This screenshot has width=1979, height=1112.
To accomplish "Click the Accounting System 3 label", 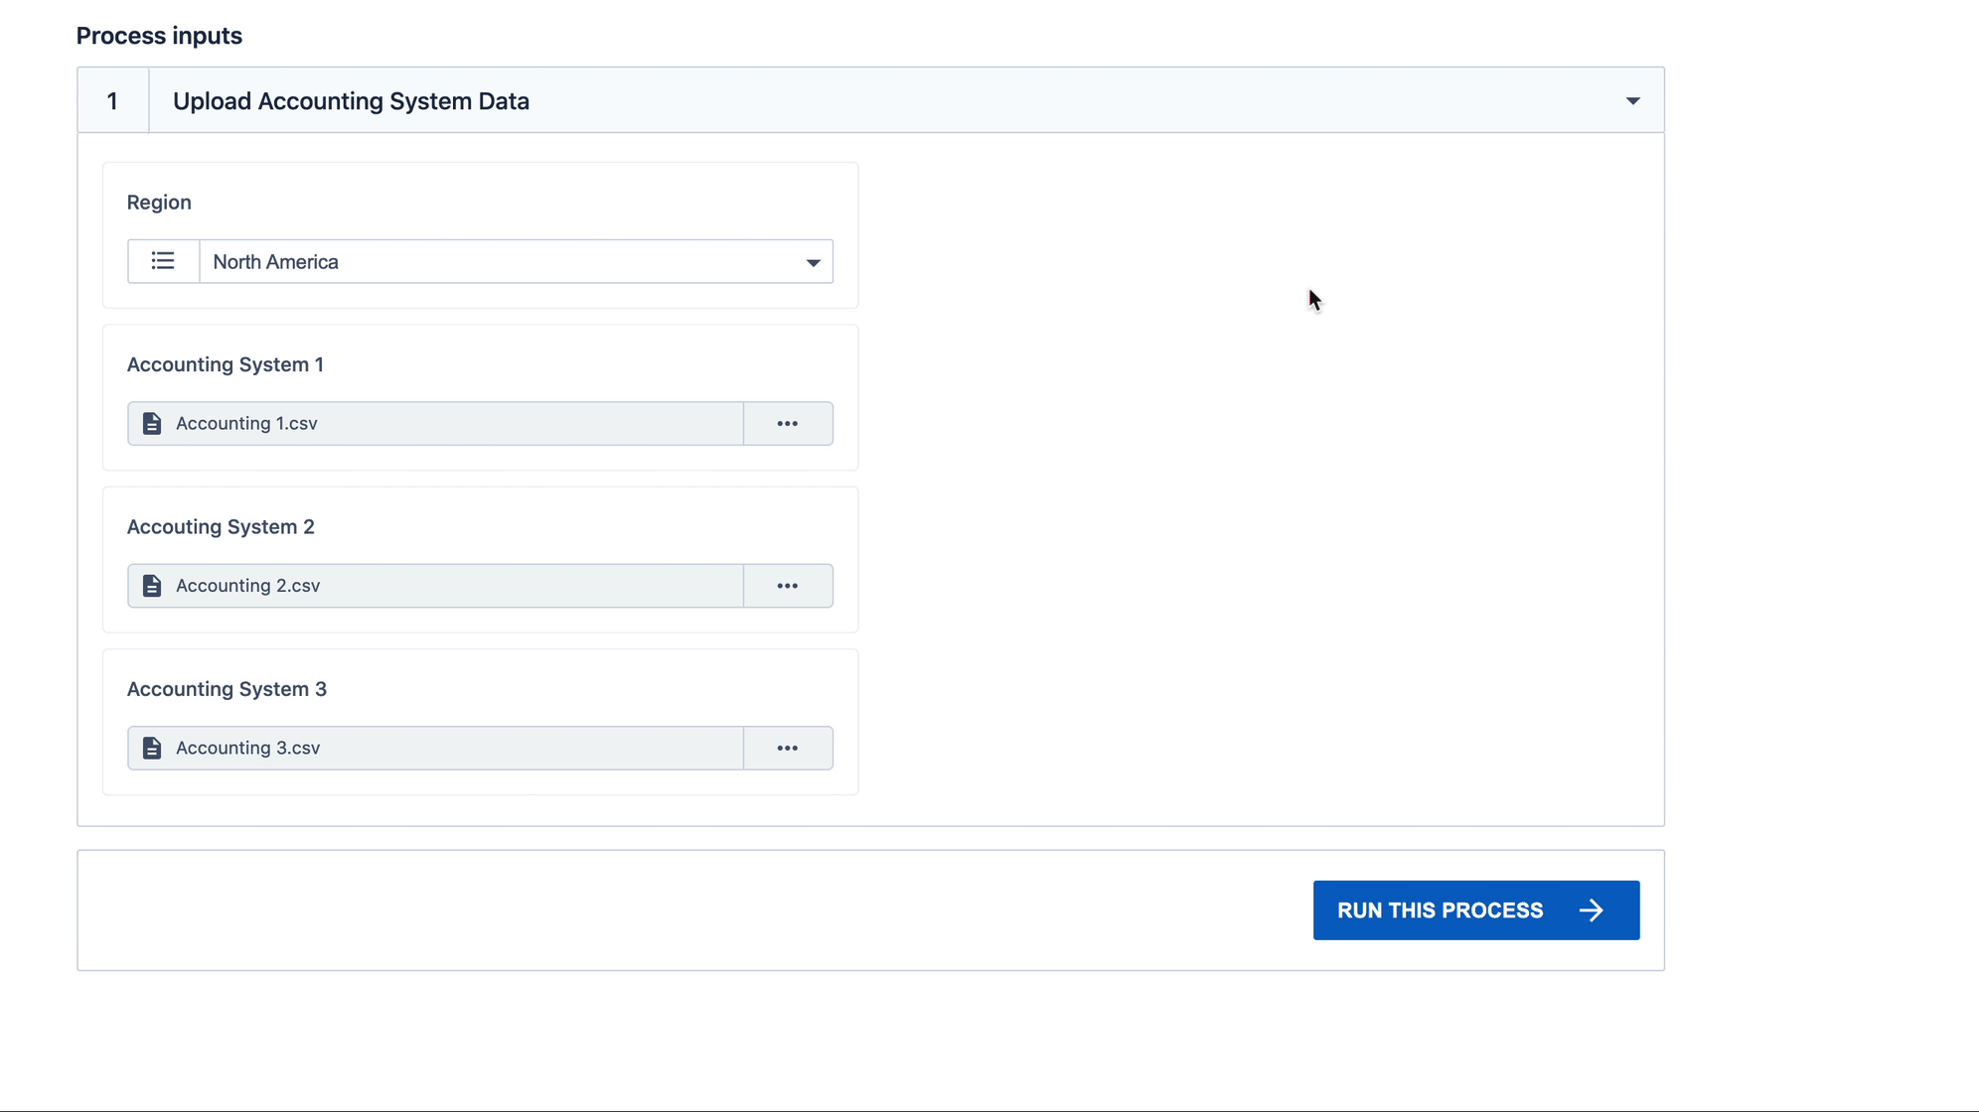I will point(227,689).
